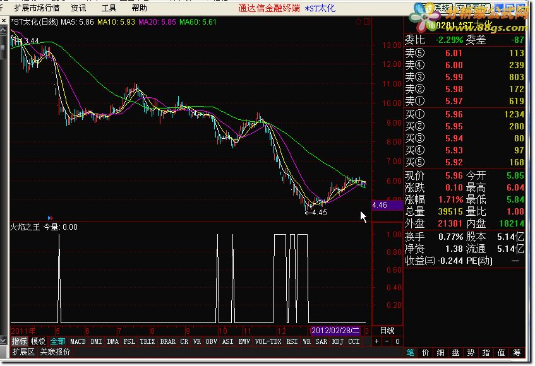
Task: Open the 扩展区 tab
Action: pyautogui.click(x=23, y=351)
